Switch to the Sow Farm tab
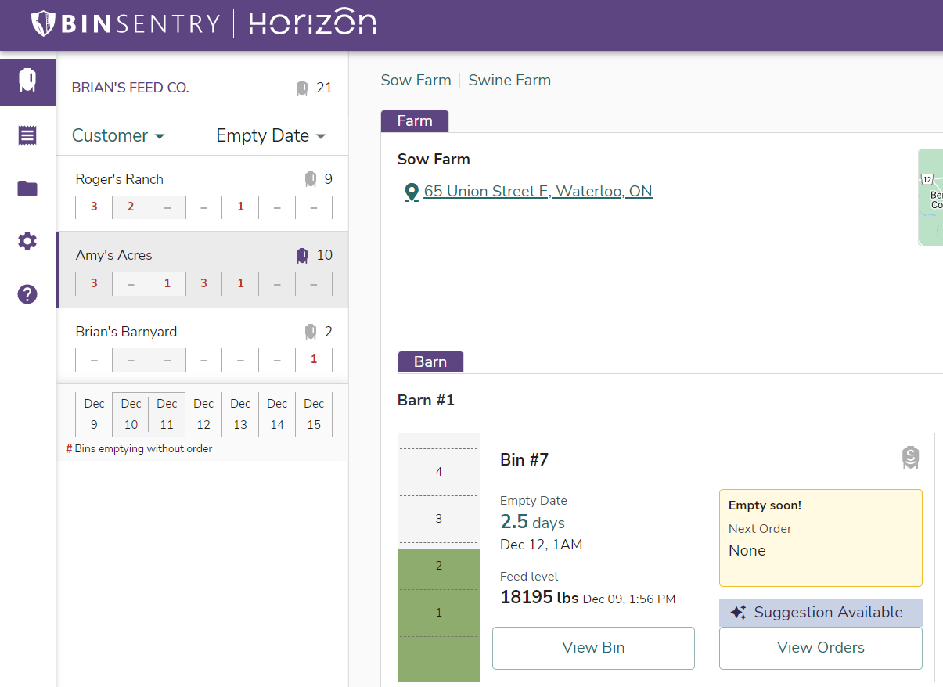The image size is (943, 687). click(416, 81)
